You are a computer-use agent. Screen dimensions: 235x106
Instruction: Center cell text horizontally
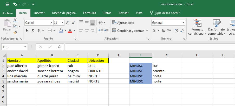(87, 31)
